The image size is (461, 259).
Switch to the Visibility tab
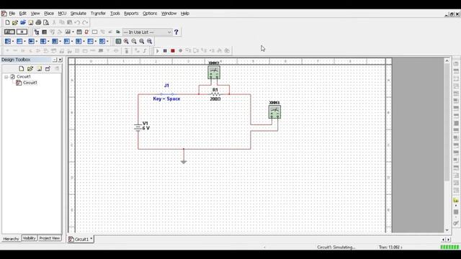(x=29, y=238)
